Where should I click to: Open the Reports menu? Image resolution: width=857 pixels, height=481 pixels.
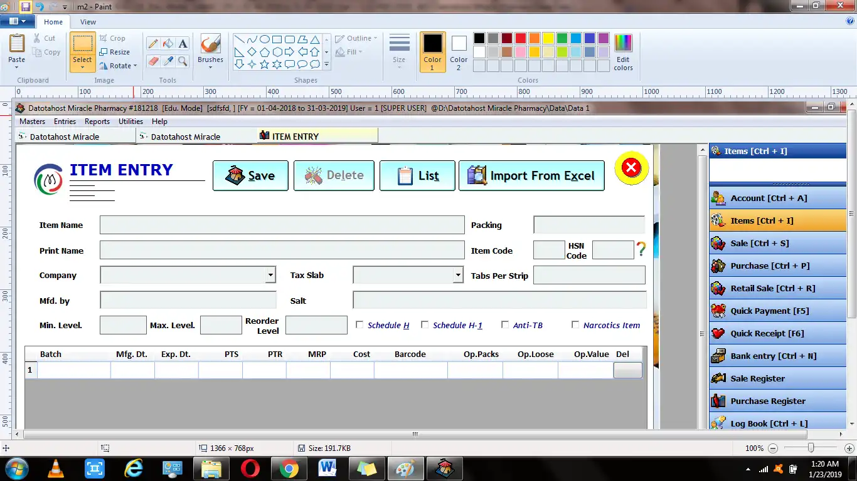coord(97,122)
